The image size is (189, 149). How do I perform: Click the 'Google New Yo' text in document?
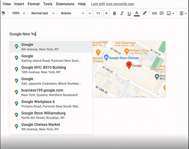pos(22,34)
